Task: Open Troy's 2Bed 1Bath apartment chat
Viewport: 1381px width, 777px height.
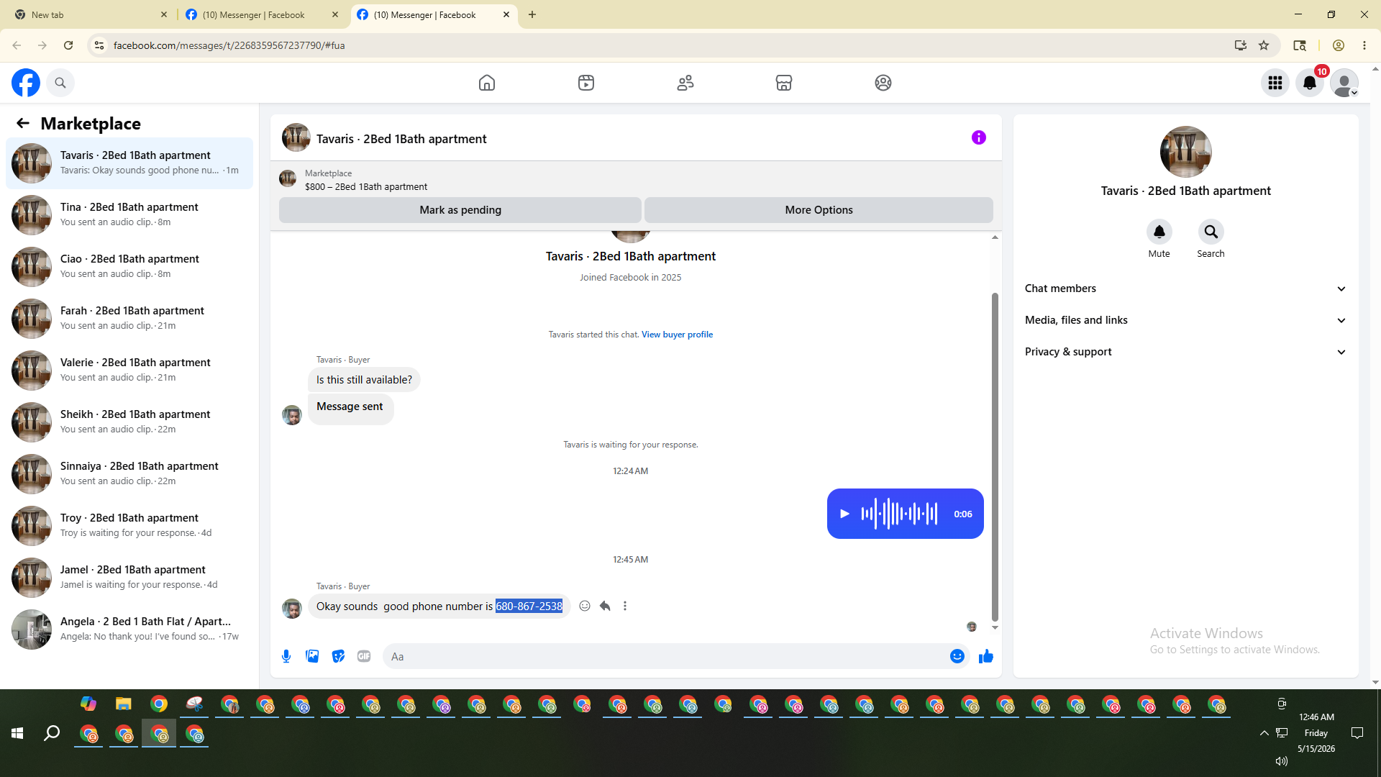Action: pos(129,526)
